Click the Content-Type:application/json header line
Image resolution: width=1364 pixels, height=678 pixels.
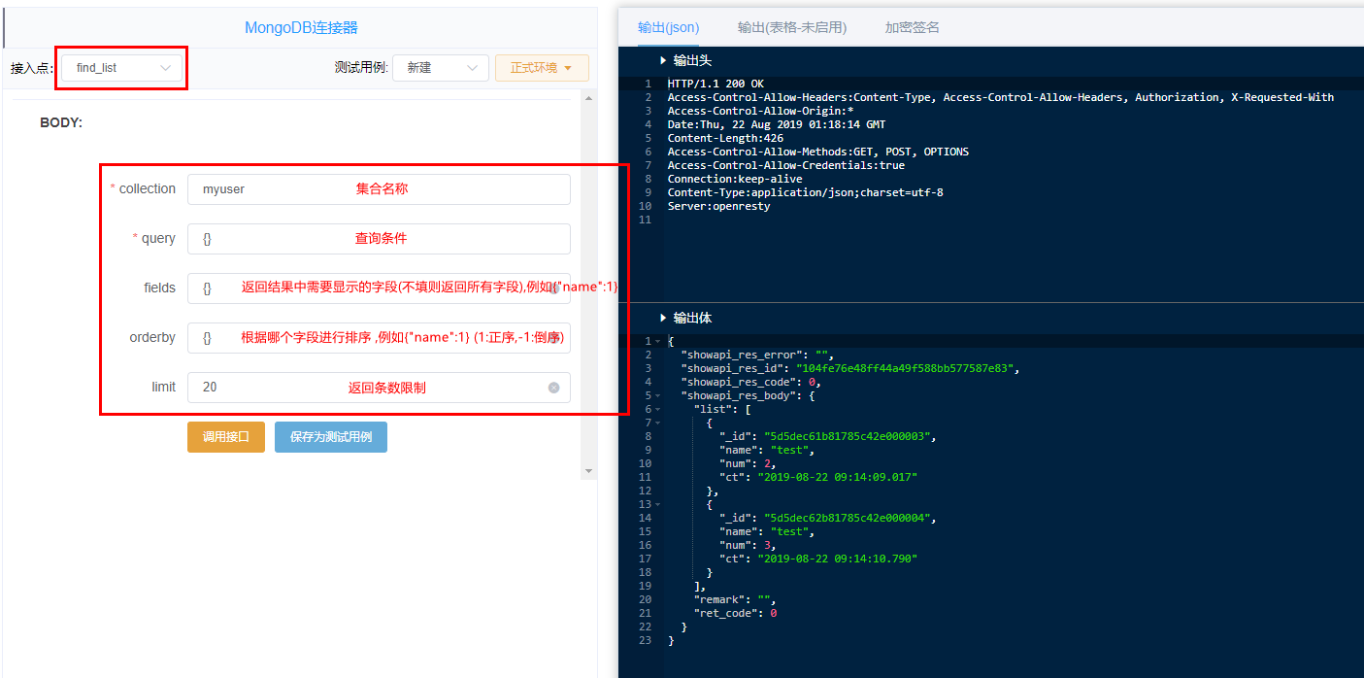coord(806,192)
